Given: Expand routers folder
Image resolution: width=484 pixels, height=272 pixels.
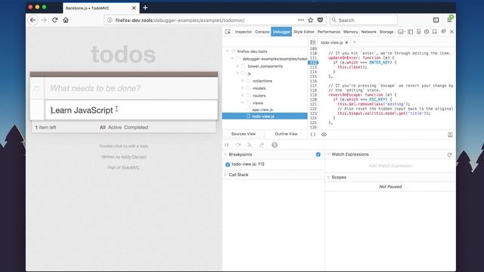Looking at the screenshot, I should [243, 96].
